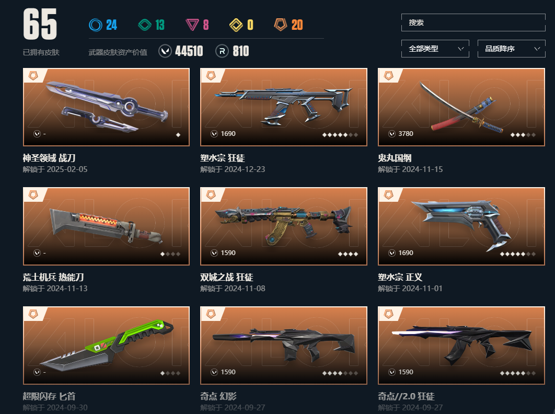The height and width of the screenshot is (414, 555).
Task: Select the 超限闪存 匕首 knife card
Action: [106, 346]
